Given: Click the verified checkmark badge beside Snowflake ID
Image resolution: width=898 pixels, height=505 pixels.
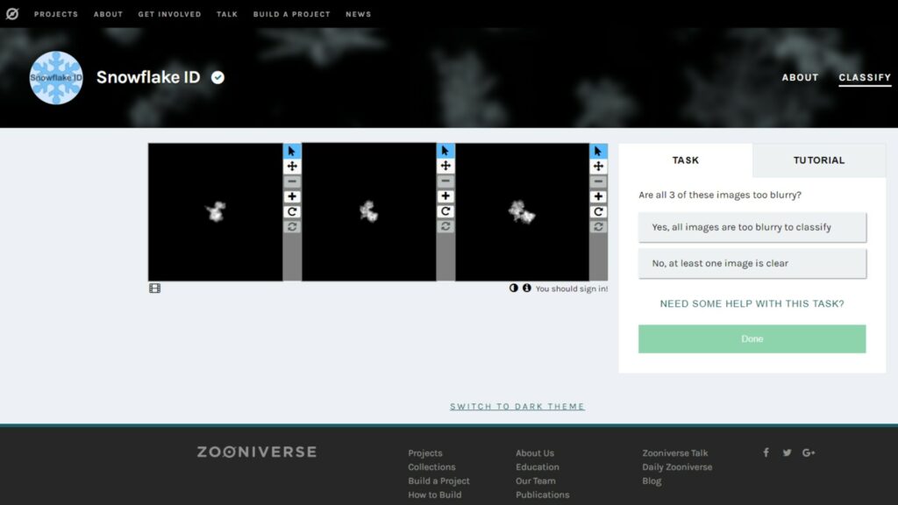Looking at the screenshot, I should 217,77.
